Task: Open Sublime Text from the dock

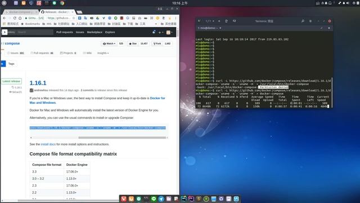Action: 199,199
